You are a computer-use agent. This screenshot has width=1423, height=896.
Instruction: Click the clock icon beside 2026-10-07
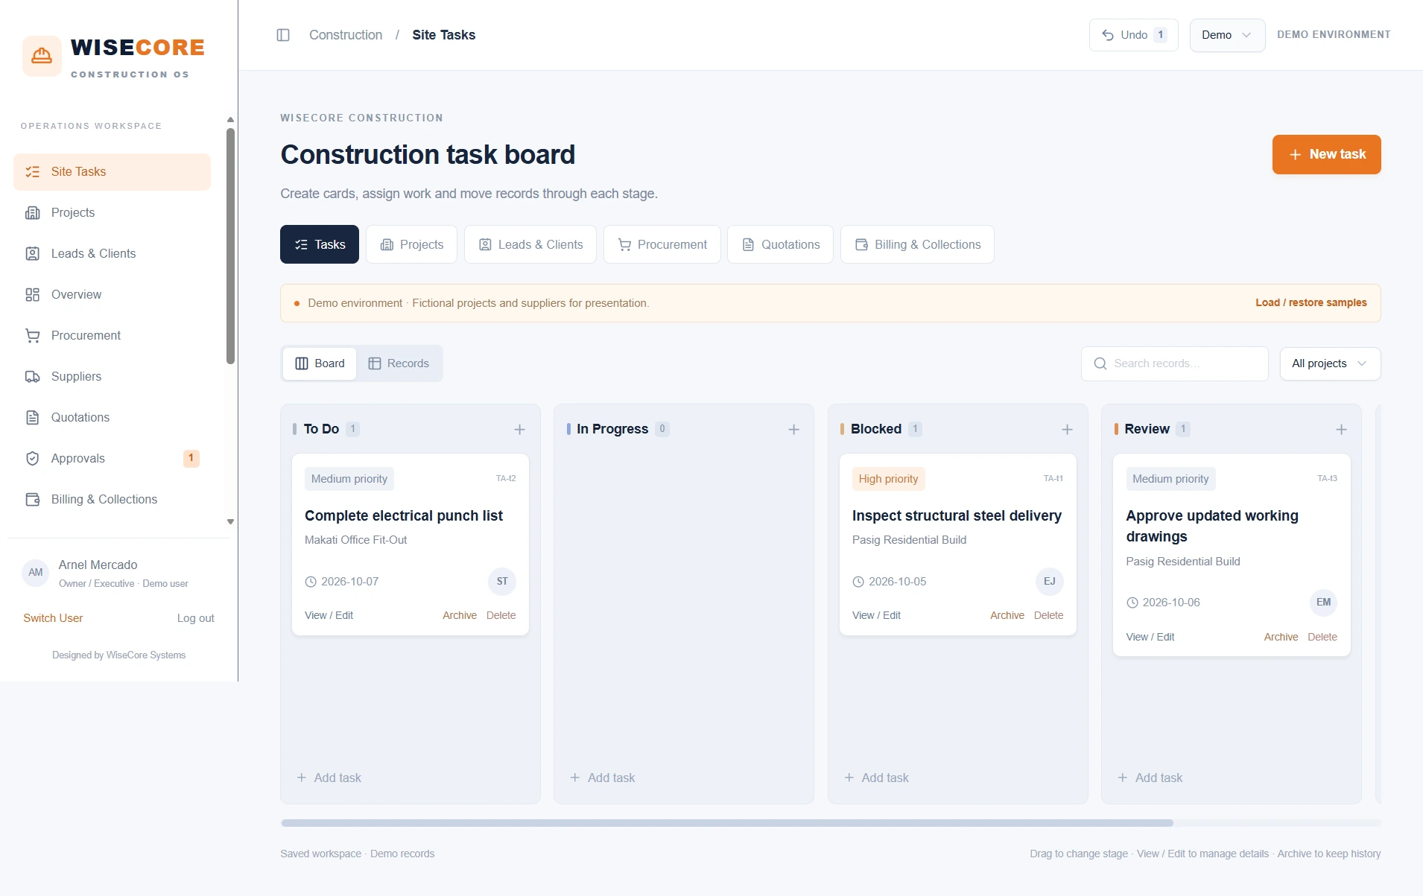click(311, 582)
